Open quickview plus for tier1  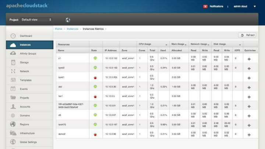249,97
